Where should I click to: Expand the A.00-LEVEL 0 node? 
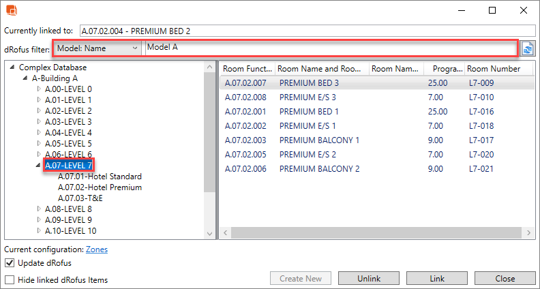[x=39, y=89]
